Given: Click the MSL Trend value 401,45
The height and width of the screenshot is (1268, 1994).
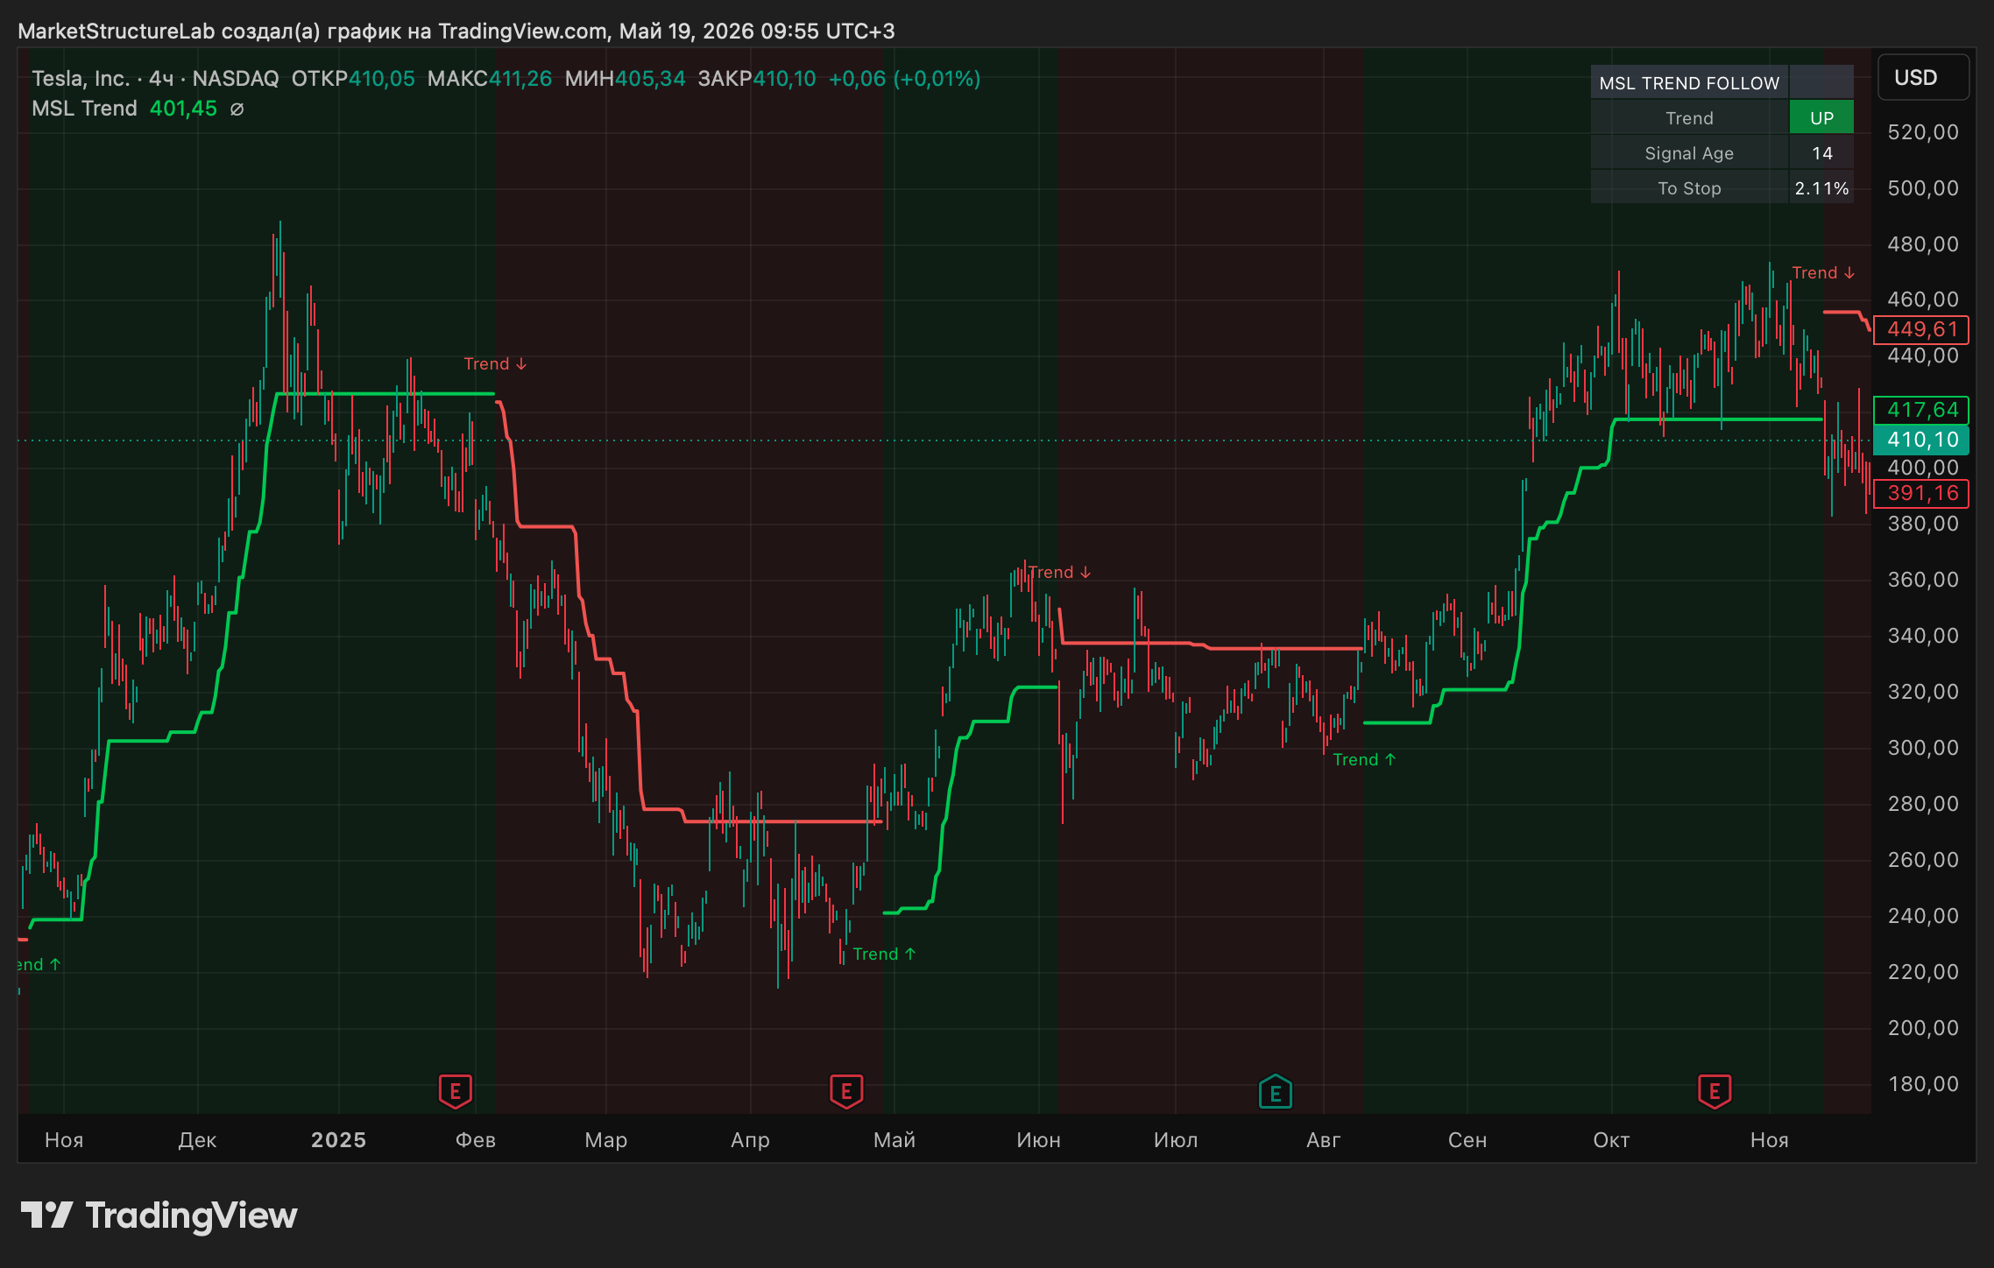Looking at the screenshot, I should pos(183,109).
